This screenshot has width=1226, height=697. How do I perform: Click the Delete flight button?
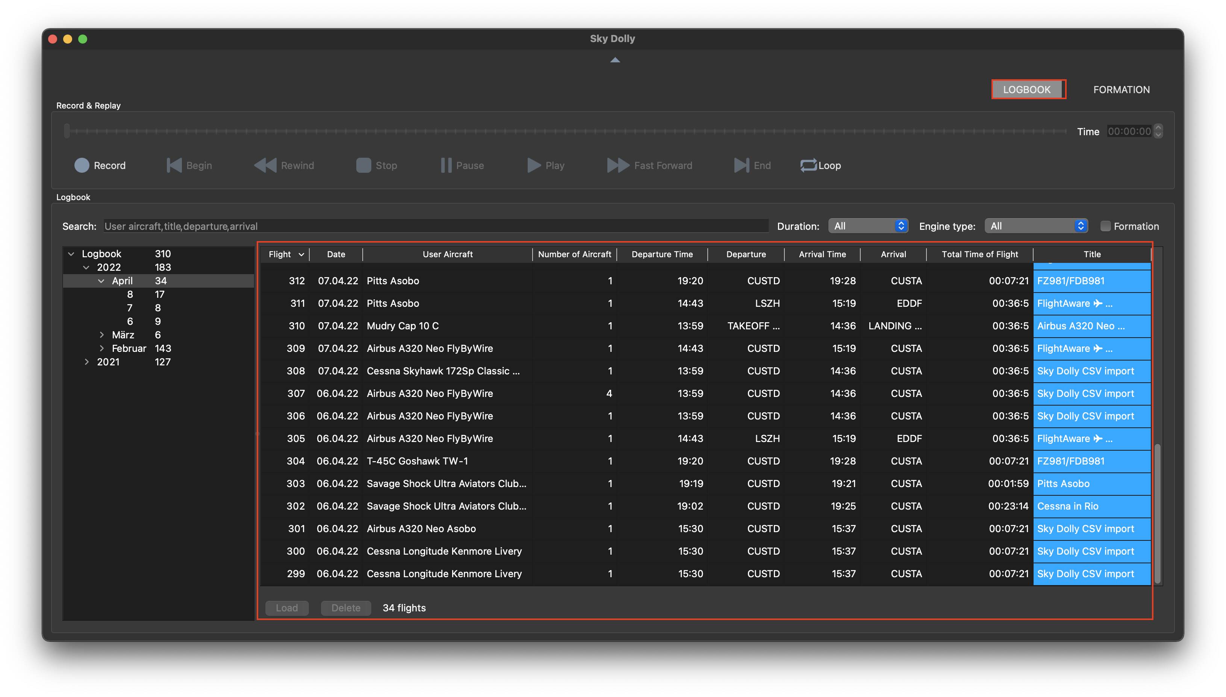(x=345, y=608)
